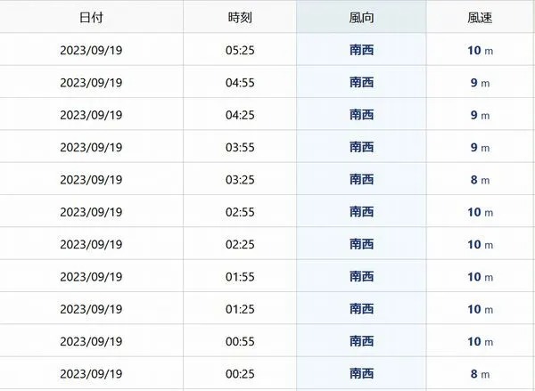The width and height of the screenshot is (535, 391).
Task: Click the 日付 column header
Action: click(90, 18)
